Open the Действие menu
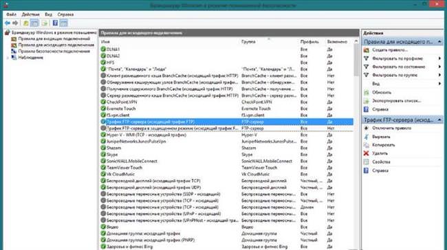Viewport: 447px width, 250px height. (x=30, y=14)
